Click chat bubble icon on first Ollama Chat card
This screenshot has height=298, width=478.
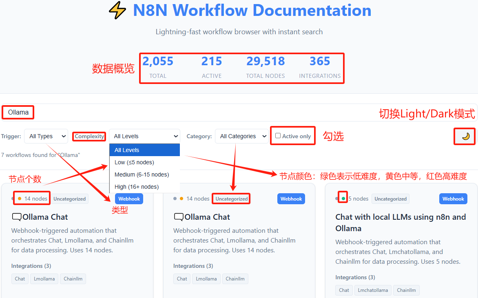click(16, 217)
